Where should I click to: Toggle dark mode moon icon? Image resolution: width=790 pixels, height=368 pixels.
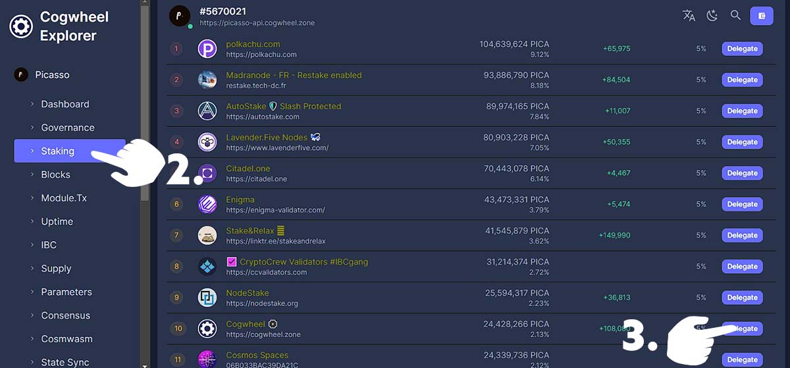coord(712,16)
